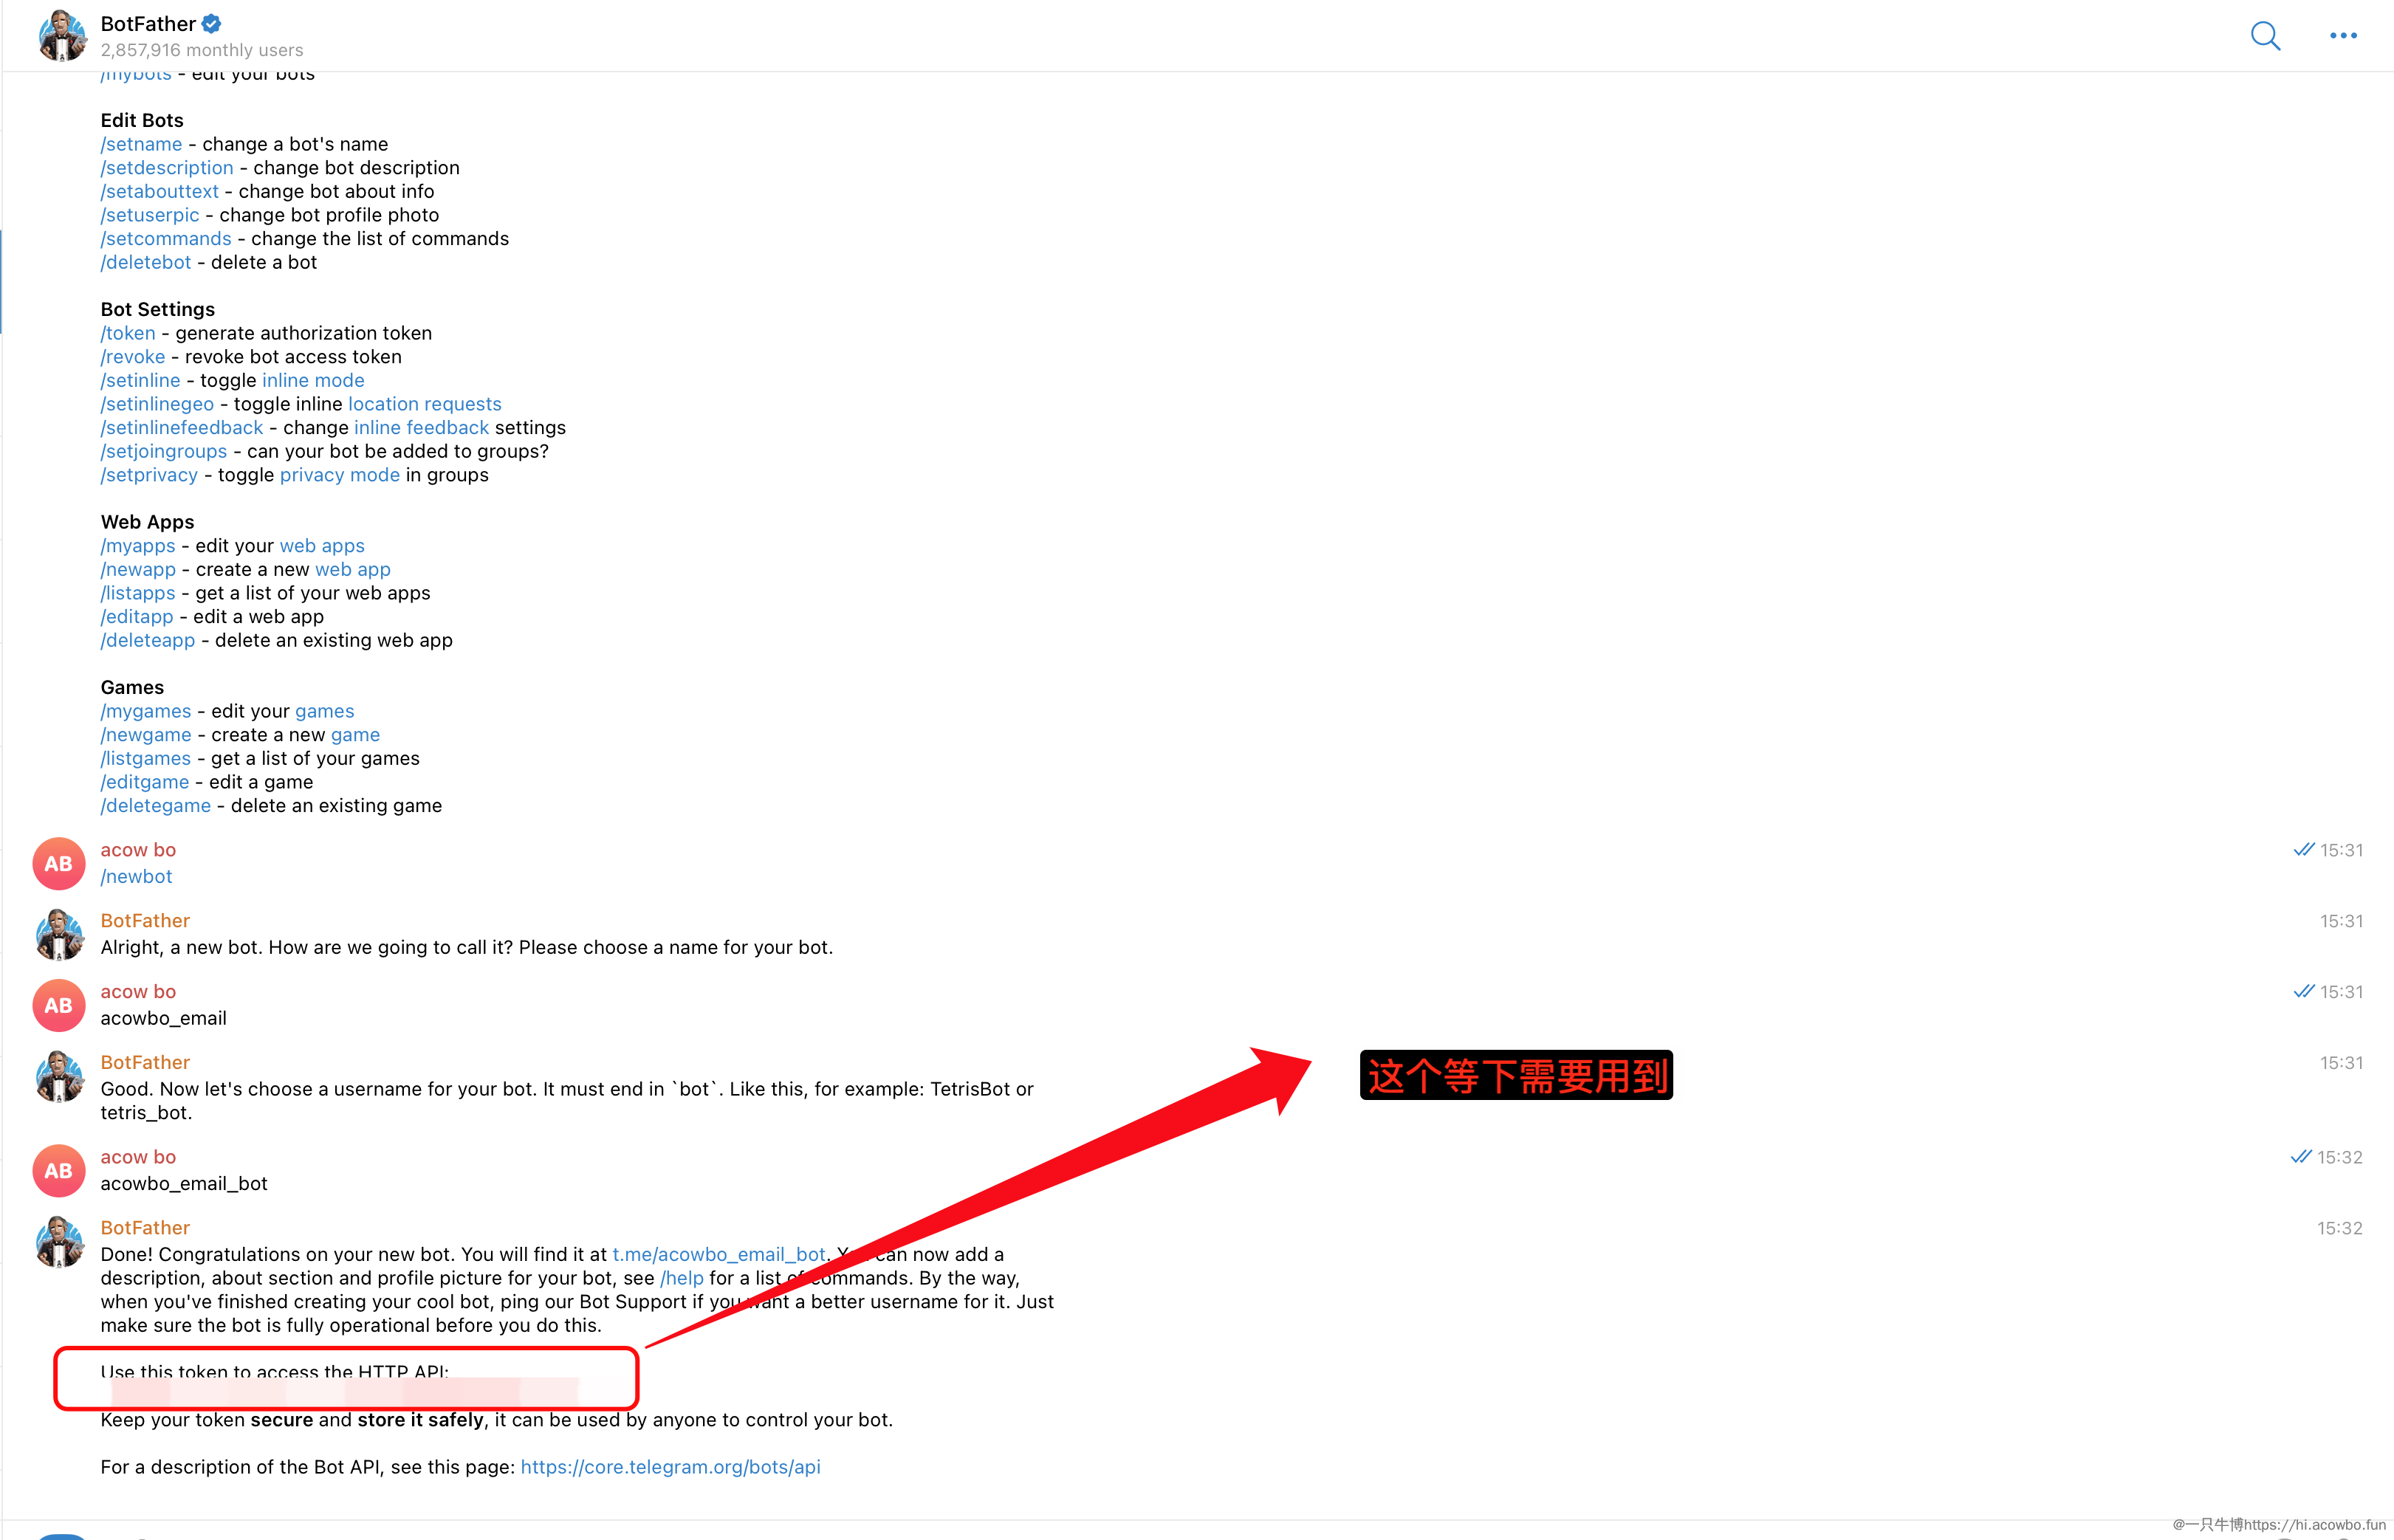Viewport: 2394px width, 1540px height.
Task: Click BotFather avatar beside the 'Done! Congratulations' message
Action: pos(59,1242)
